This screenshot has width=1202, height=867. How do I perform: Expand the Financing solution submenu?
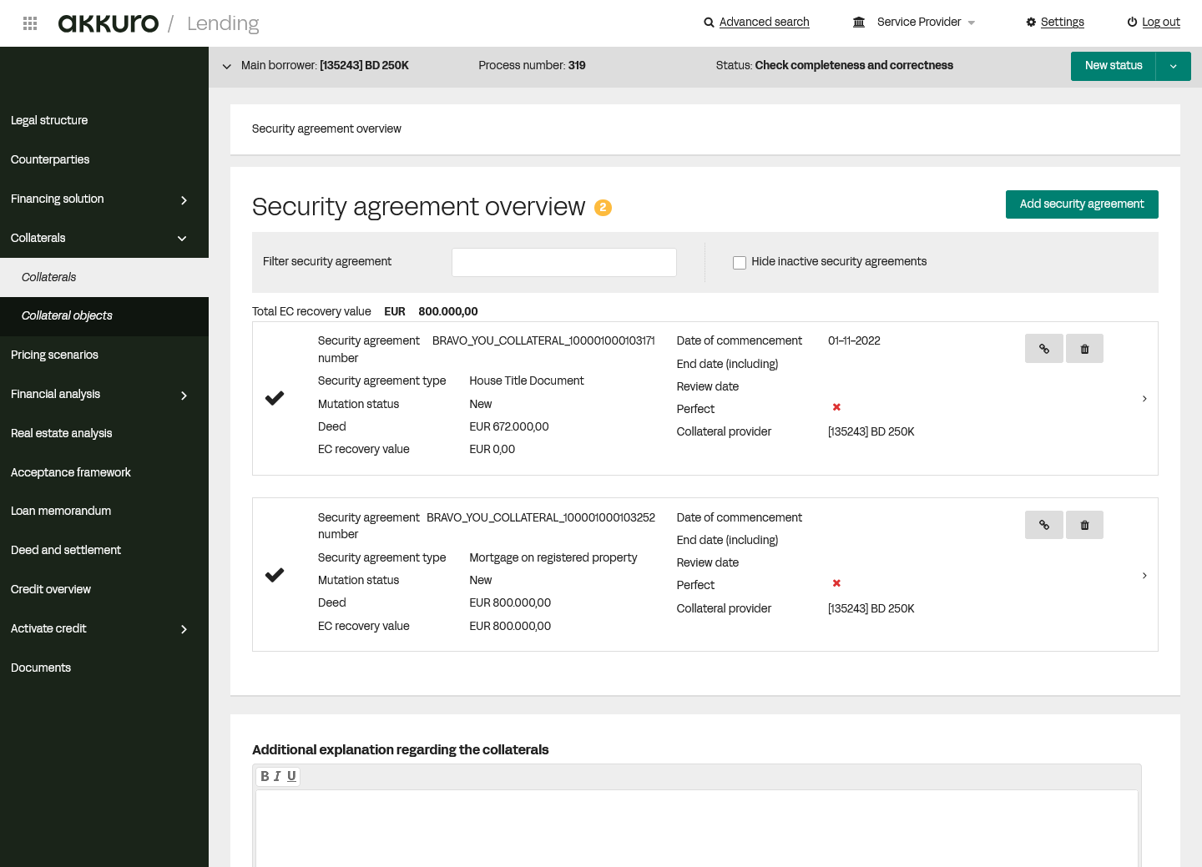point(184,199)
